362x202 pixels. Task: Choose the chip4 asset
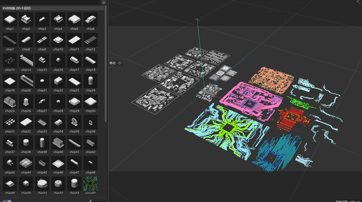point(58,19)
